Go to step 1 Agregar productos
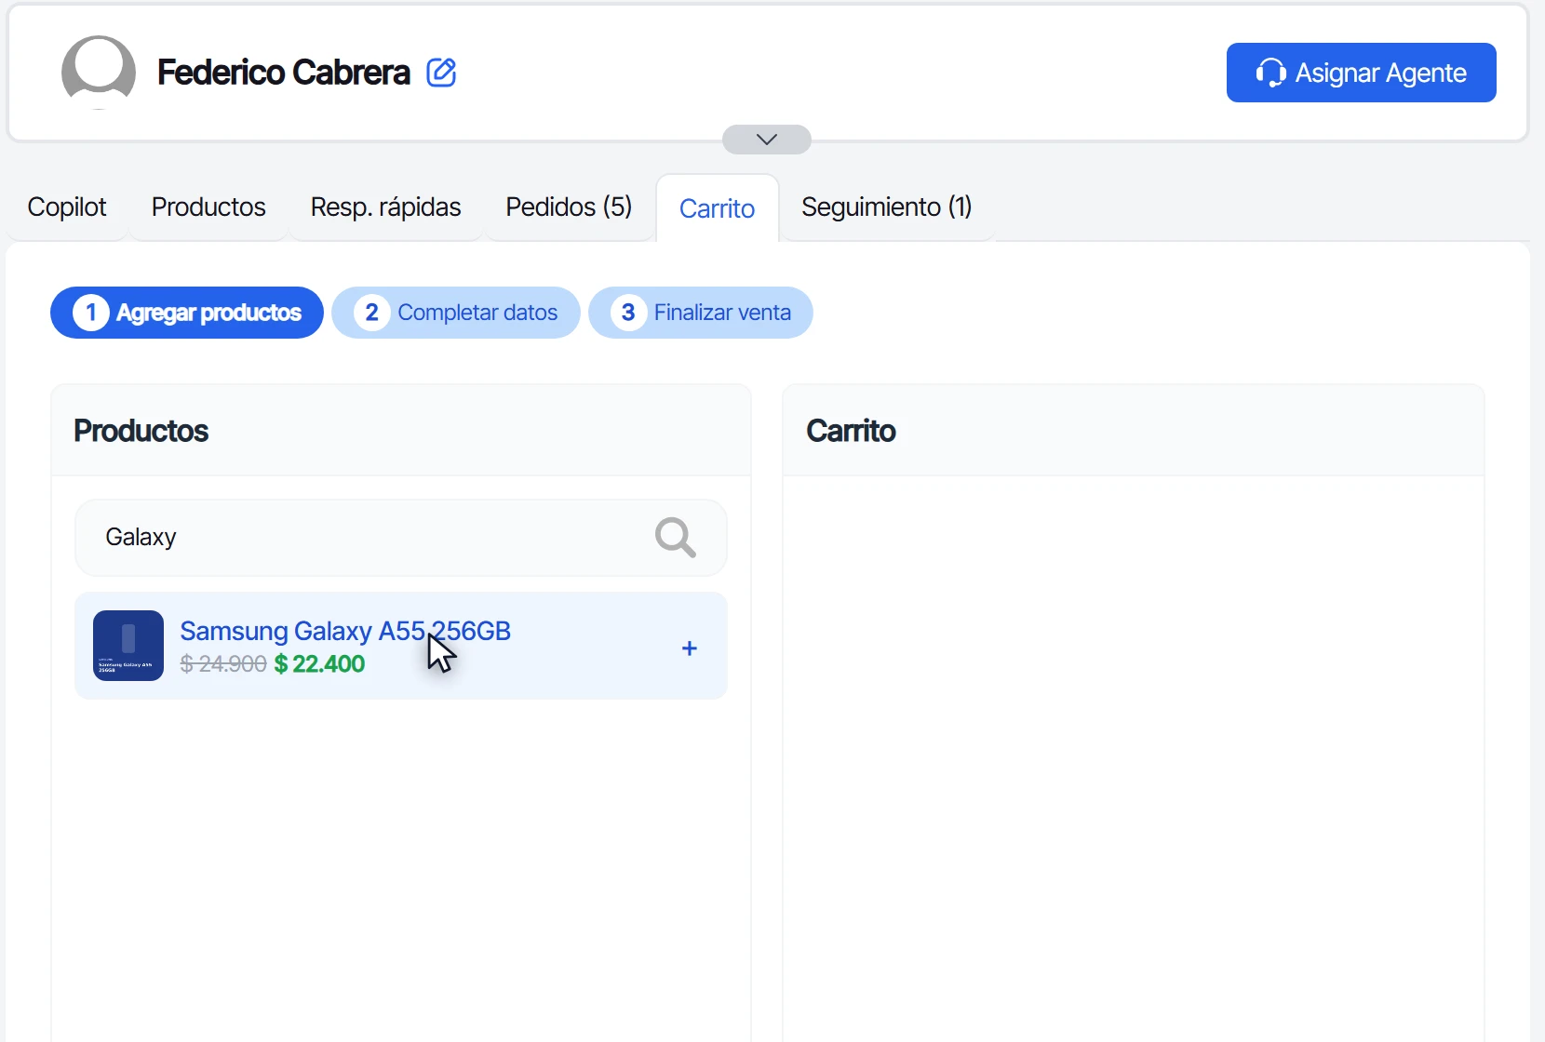The height and width of the screenshot is (1042, 1545). [x=187, y=313]
